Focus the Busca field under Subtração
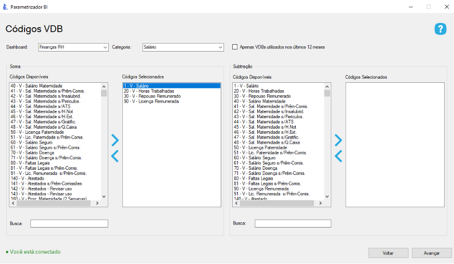The image size is (454, 264). click(292, 223)
